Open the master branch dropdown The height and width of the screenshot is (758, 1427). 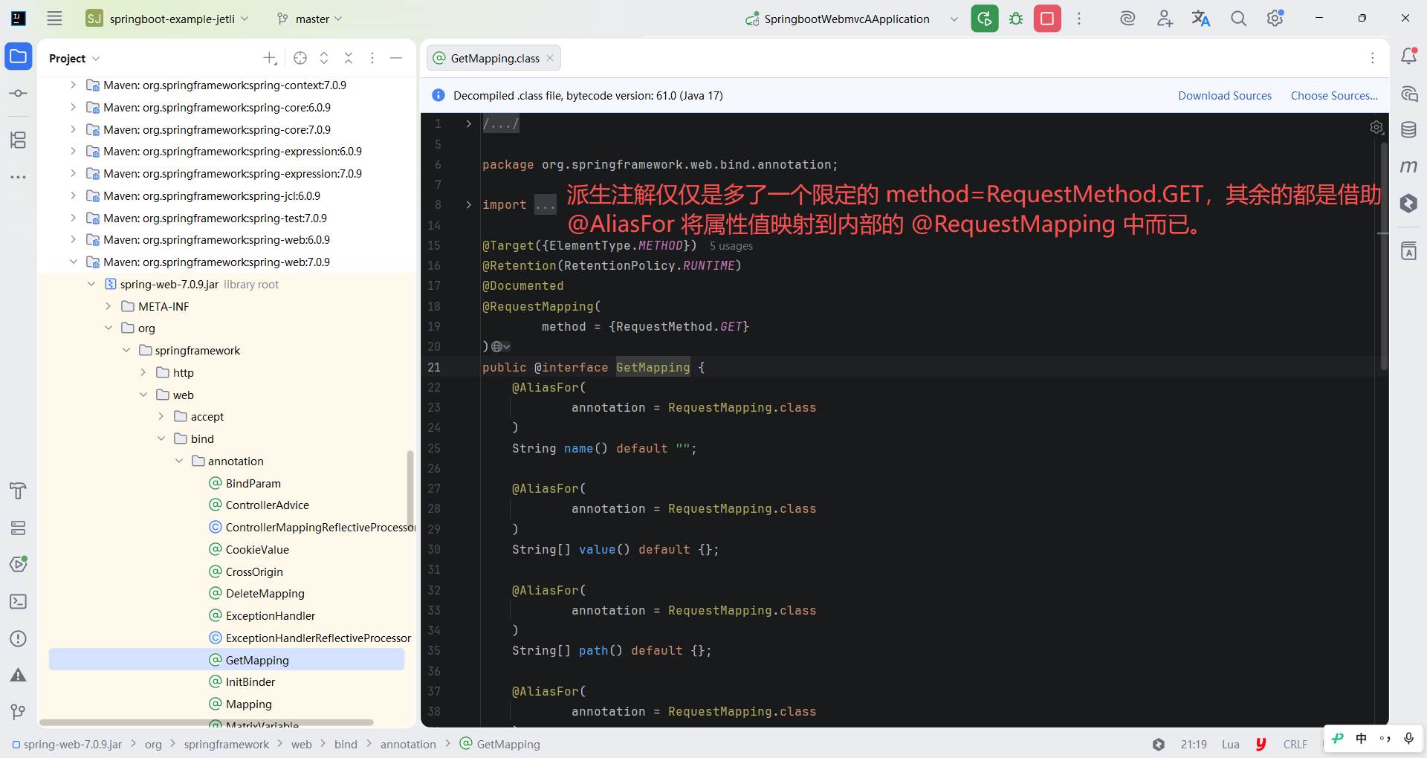coord(309,19)
